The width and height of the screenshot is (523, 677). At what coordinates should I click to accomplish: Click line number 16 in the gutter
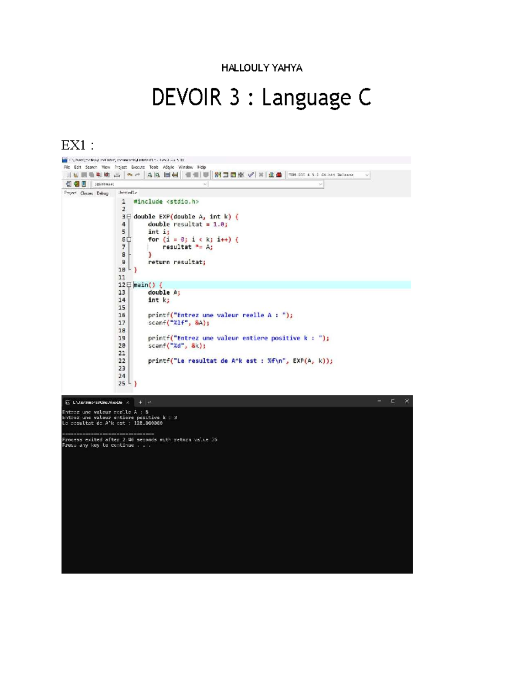click(x=124, y=315)
